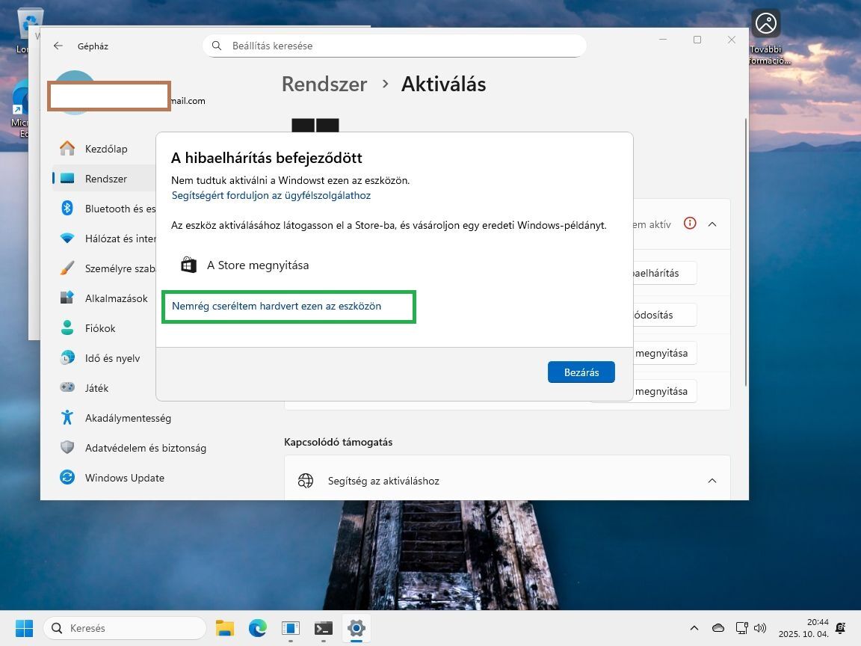Open the Terminal app on the taskbar
The height and width of the screenshot is (646, 861).
tap(324, 628)
